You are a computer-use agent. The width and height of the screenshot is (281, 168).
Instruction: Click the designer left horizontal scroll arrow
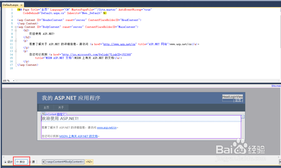pos(4,157)
